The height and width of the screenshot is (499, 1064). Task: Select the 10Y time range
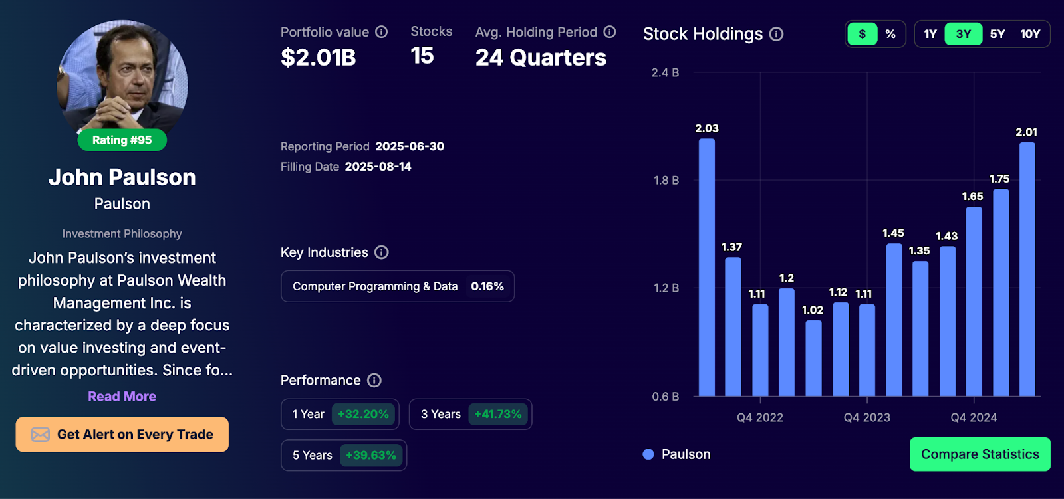point(1030,34)
